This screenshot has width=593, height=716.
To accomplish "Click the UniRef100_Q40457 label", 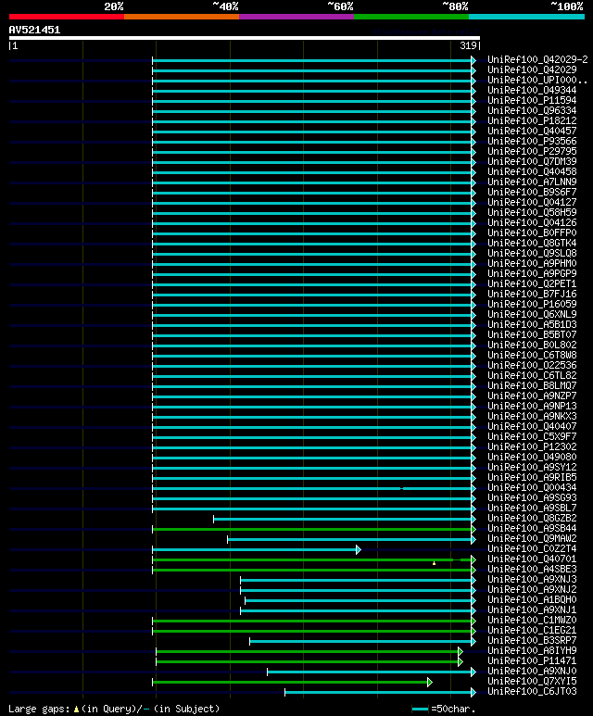I will [532, 131].
